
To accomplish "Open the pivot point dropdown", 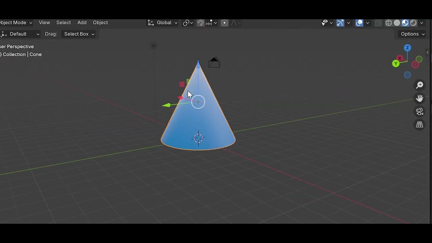I will coord(188,23).
